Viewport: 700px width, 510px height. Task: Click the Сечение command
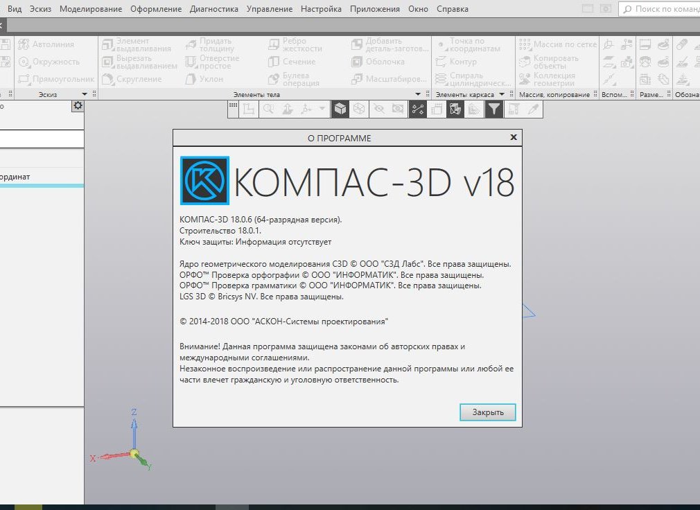tap(292, 62)
